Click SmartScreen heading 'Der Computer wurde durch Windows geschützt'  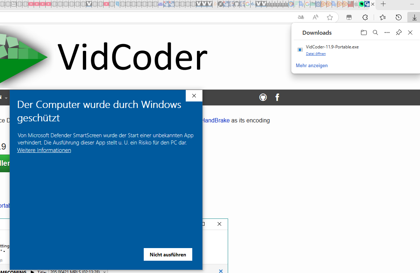pos(99,111)
